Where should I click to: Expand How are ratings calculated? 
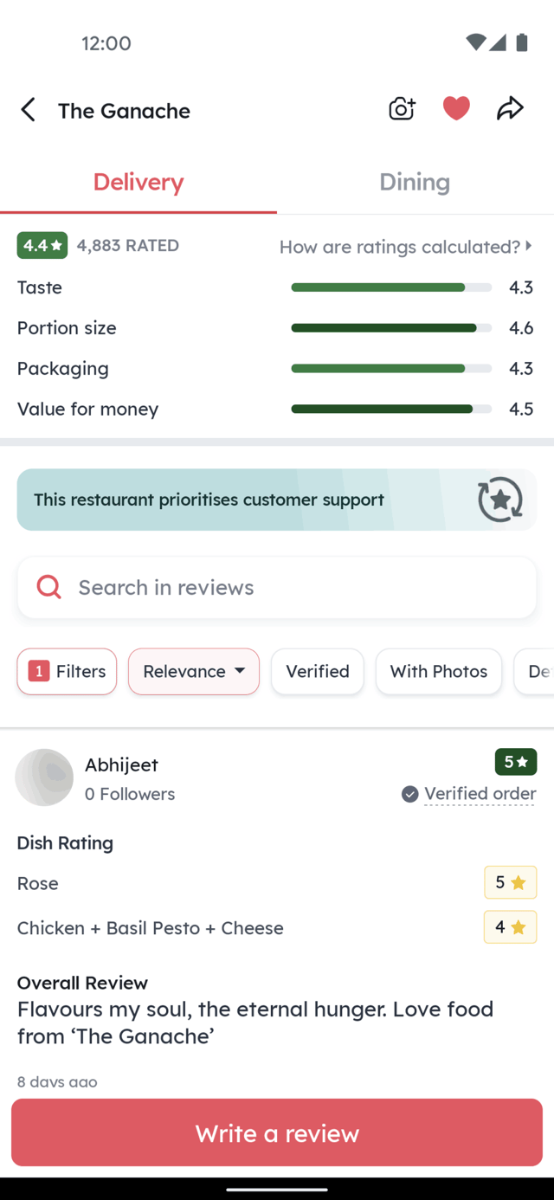click(x=406, y=247)
